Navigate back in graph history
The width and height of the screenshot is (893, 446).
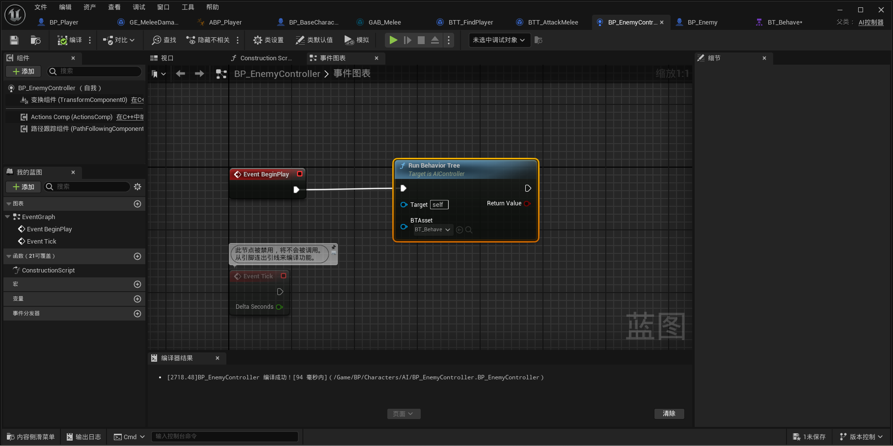pyautogui.click(x=181, y=74)
